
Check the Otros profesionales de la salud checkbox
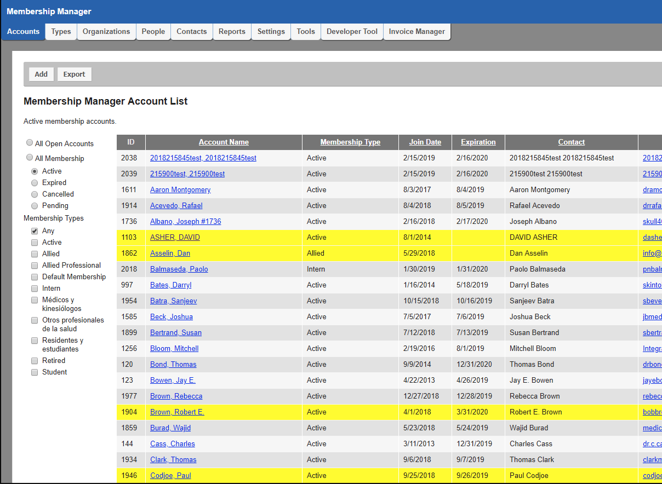pyautogui.click(x=35, y=320)
